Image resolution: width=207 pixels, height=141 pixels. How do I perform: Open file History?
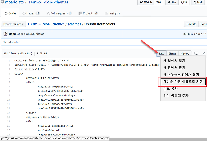(x=185, y=54)
